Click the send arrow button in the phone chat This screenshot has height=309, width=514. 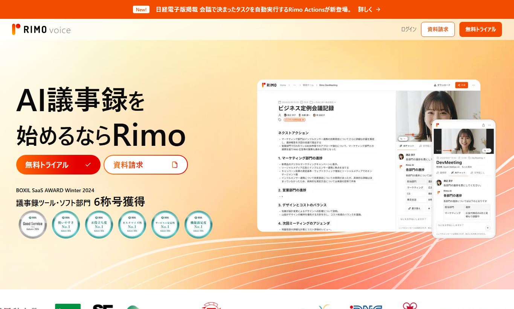[x=488, y=228]
